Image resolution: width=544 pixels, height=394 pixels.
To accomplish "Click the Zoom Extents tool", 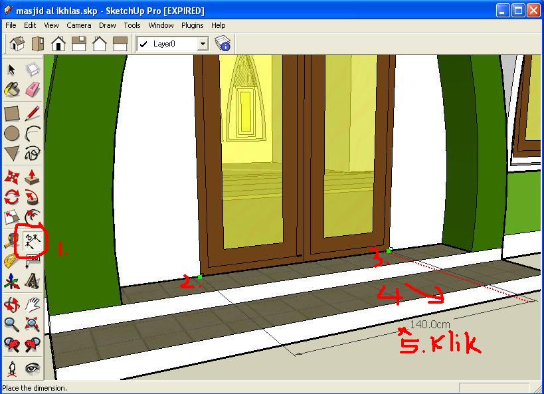I will tap(33, 325).
